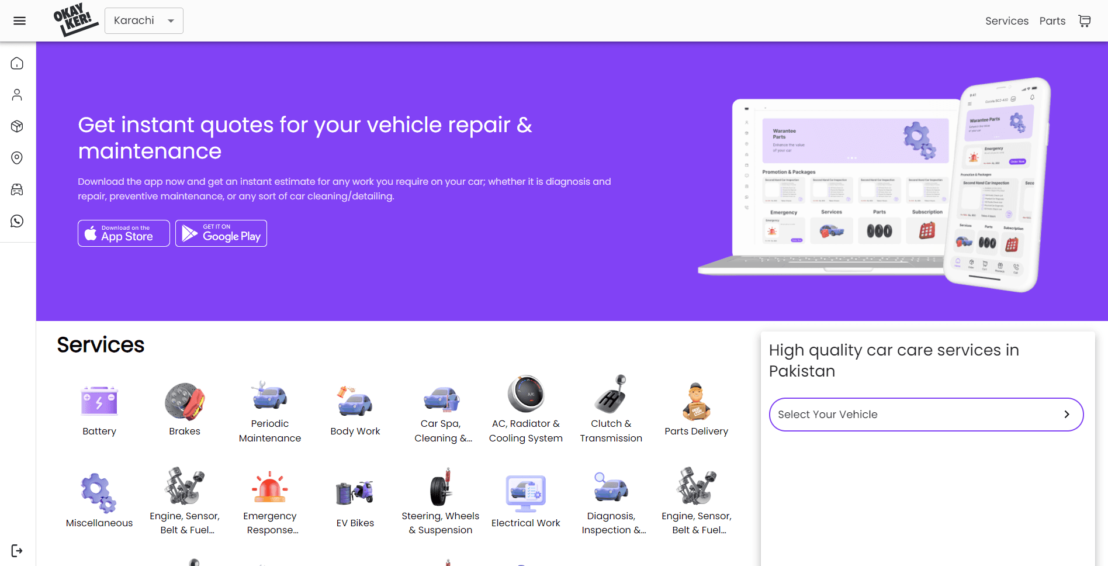Select the Diagnosis, Inspection service icon
1108x566 pixels.
point(611,487)
